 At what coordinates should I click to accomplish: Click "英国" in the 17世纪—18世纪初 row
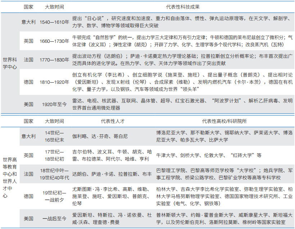(28, 155)
